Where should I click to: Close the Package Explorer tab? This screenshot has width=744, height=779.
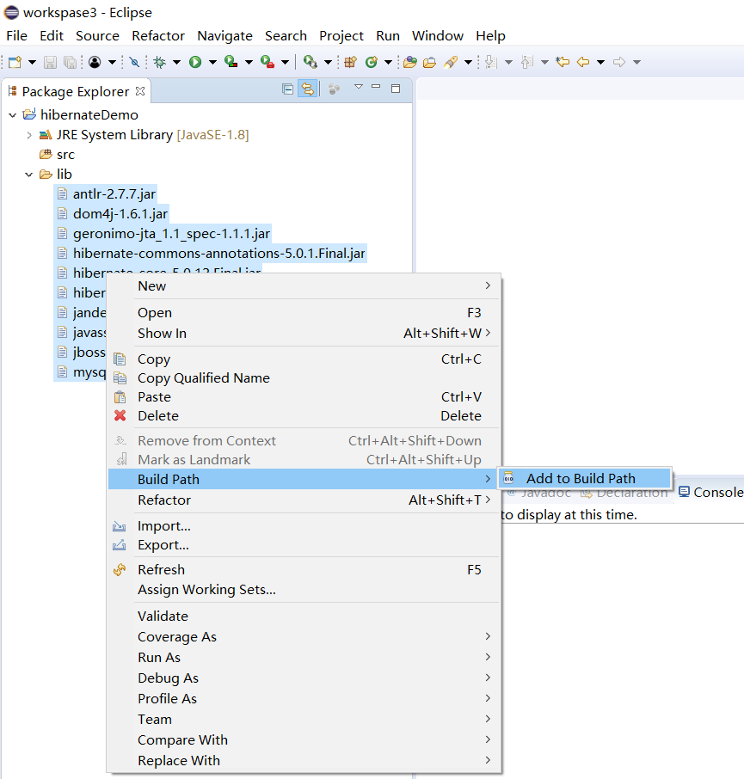tap(140, 91)
